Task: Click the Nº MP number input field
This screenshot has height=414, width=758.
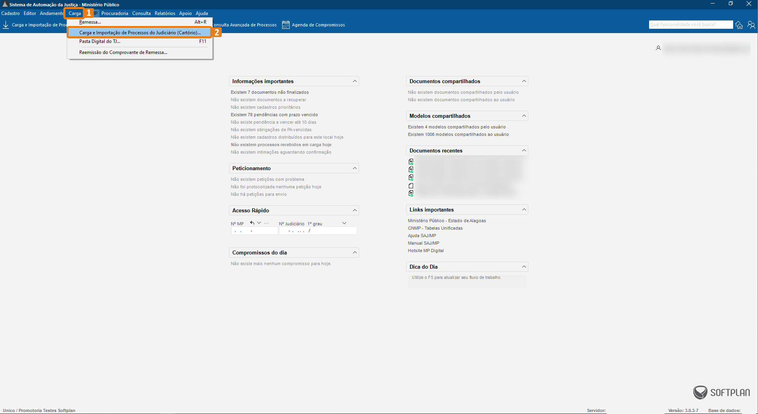Action: (255, 231)
